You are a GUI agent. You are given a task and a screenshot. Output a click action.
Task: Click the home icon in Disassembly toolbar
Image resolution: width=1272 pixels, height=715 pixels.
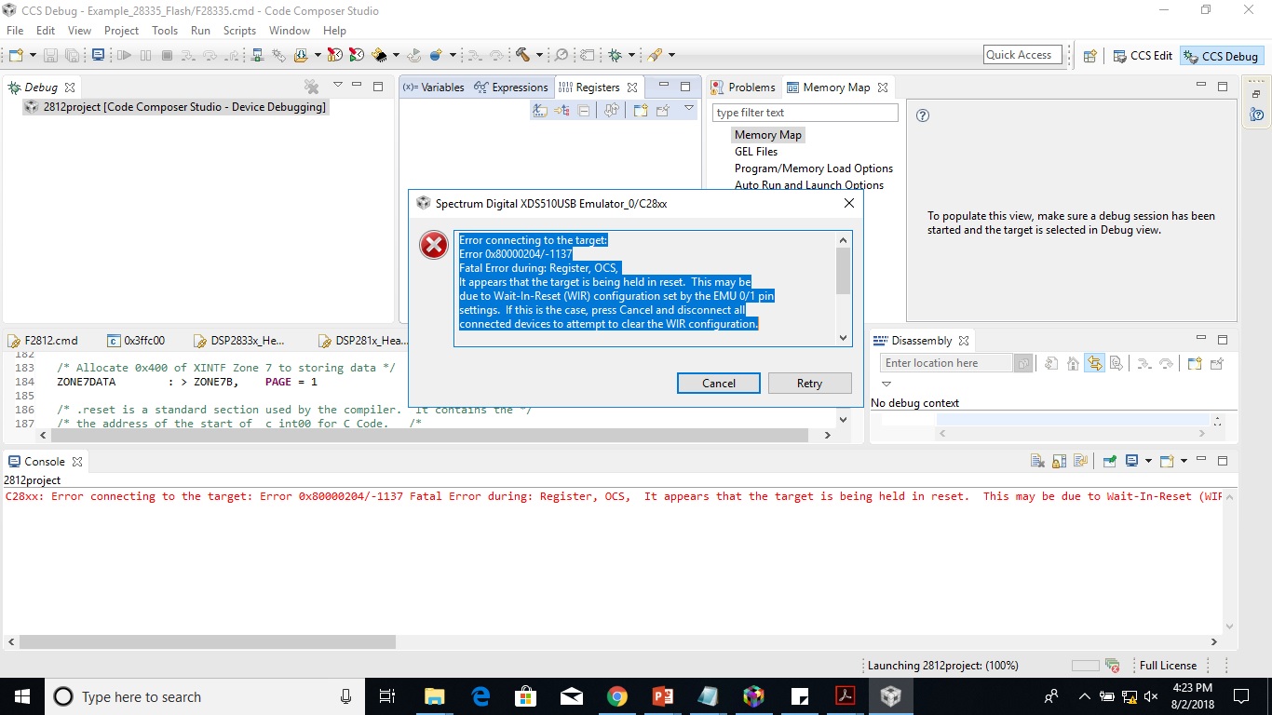pyautogui.click(x=1073, y=363)
